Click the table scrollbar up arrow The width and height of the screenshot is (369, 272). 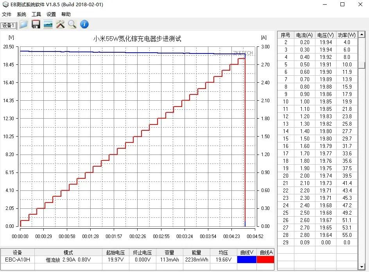point(362,34)
